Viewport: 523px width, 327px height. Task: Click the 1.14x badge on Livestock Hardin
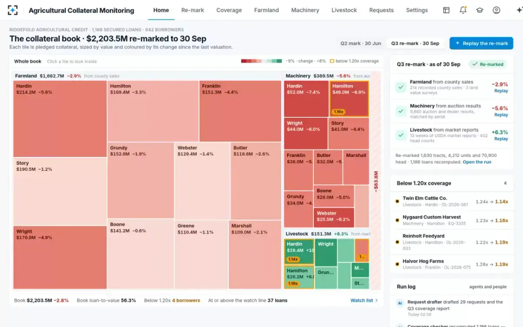coord(292,259)
